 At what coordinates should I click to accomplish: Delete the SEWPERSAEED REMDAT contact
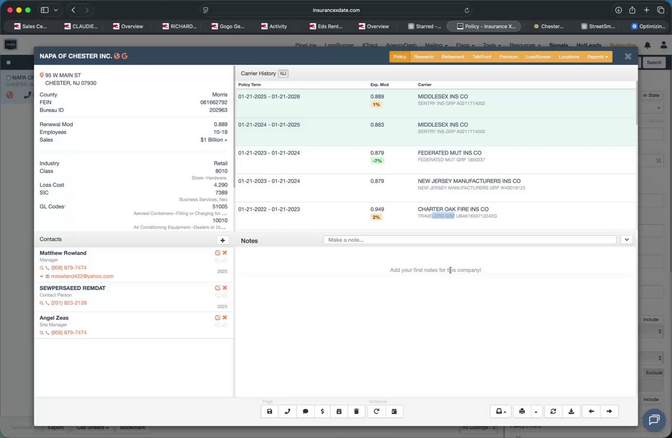(x=225, y=288)
